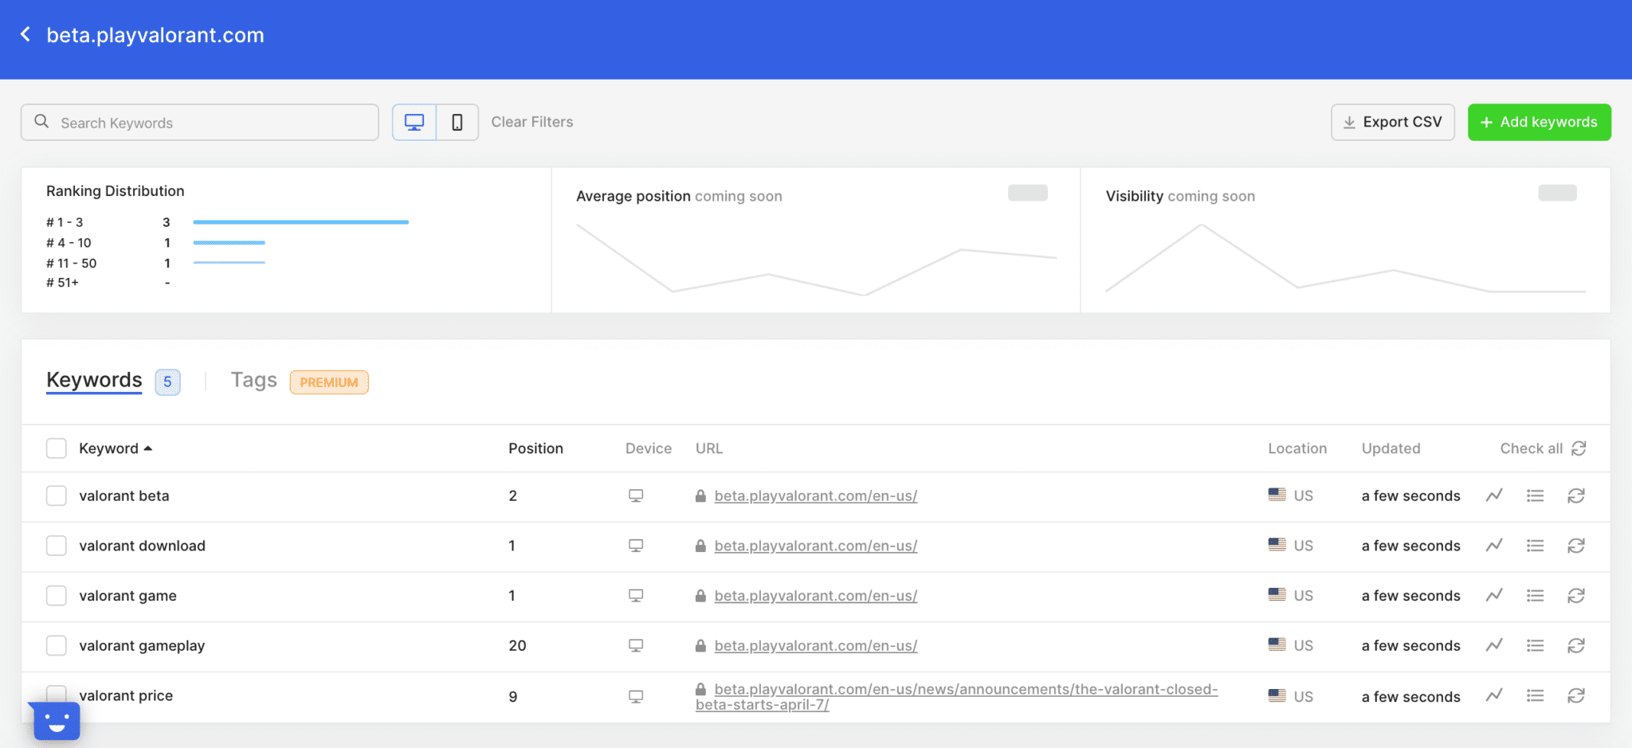Sort by the Keyword column header
This screenshot has width=1632, height=748.
[x=116, y=448]
